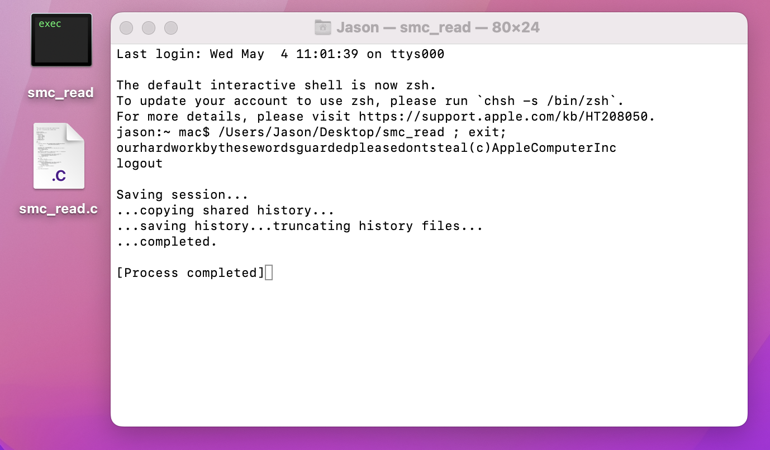Click the smc_read.c filename label
The width and height of the screenshot is (770, 450).
pos(59,209)
